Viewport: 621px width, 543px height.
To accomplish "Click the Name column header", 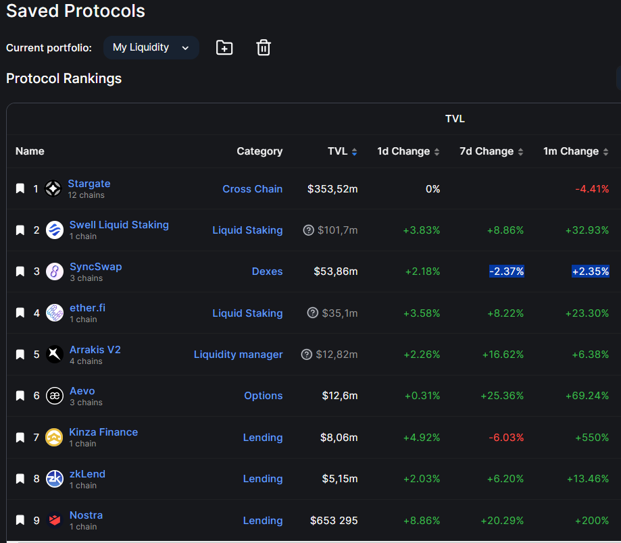I will pyautogui.click(x=30, y=151).
